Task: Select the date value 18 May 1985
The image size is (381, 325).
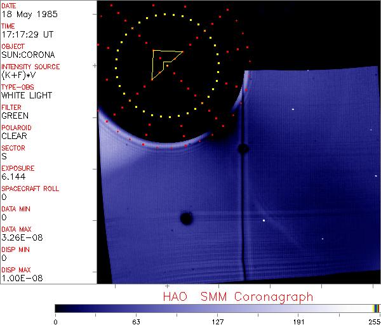Action: 23,15
